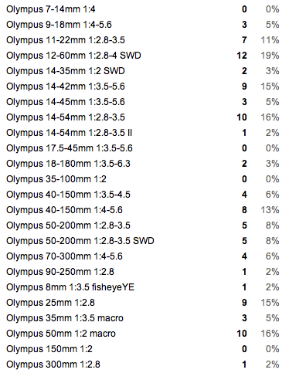Click the Olympus 9-18mm 1:4-5.6 entry
This screenshot has width=289, height=373.
(59, 25)
